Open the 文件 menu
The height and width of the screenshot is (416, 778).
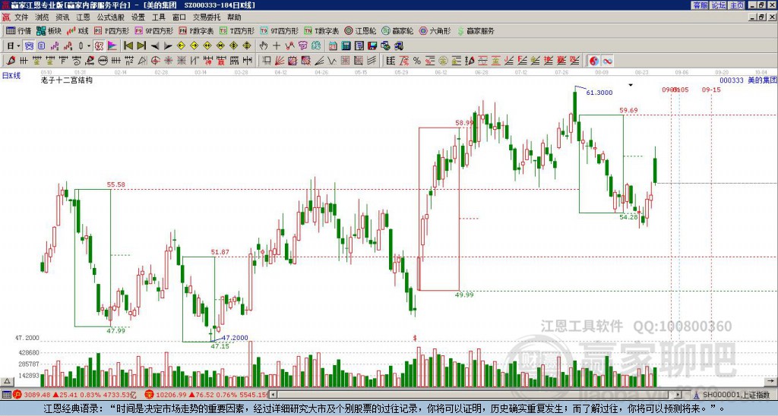21,17
